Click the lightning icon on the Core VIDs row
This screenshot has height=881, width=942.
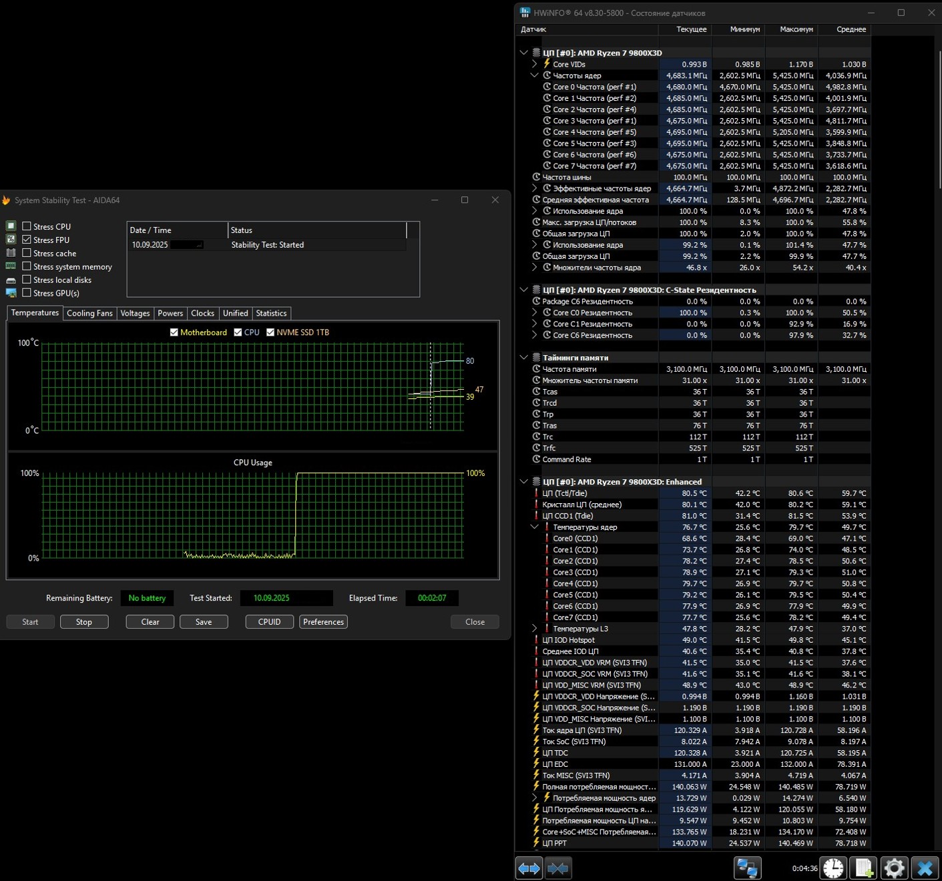point(547,64)
